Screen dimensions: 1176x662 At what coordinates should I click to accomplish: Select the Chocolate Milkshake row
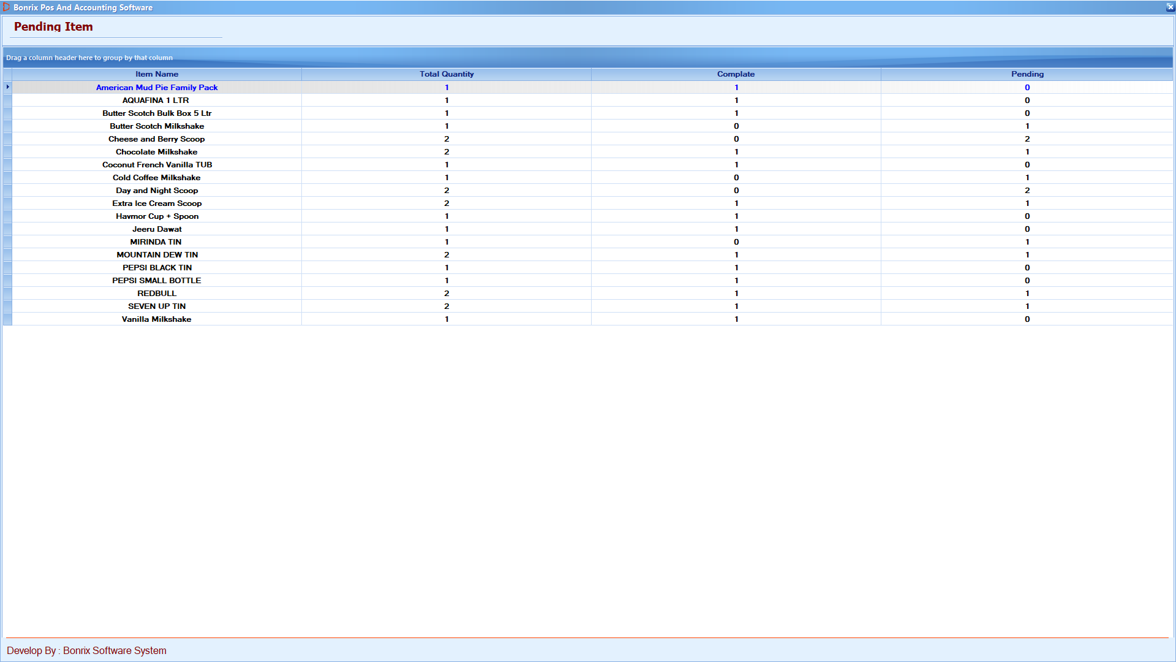[157, 152]
